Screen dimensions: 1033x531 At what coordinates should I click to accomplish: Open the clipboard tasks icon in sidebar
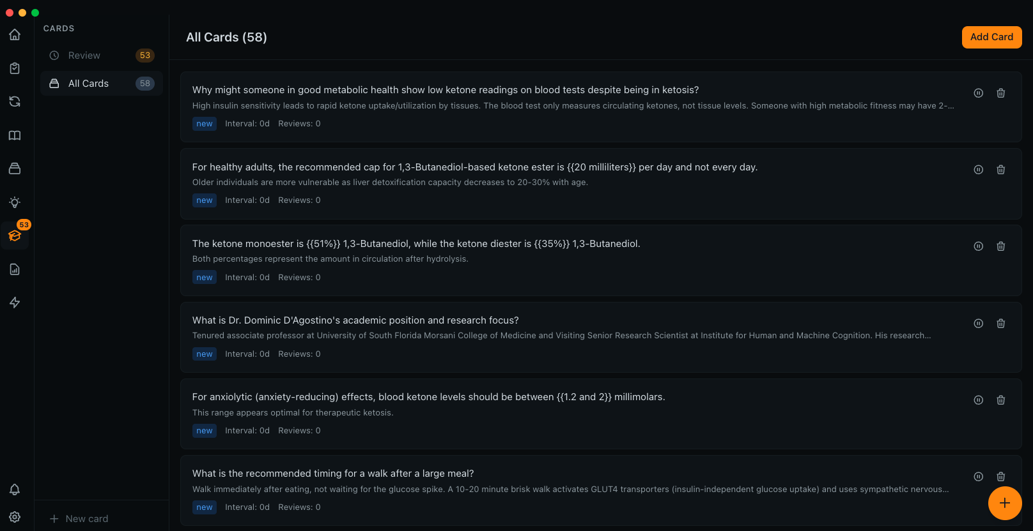(15, 68)
